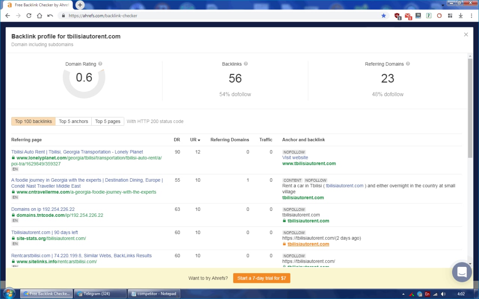The height and width of the screenshot is (299, 479).
Task: Click the En language indicator
Action: (427, 294)
